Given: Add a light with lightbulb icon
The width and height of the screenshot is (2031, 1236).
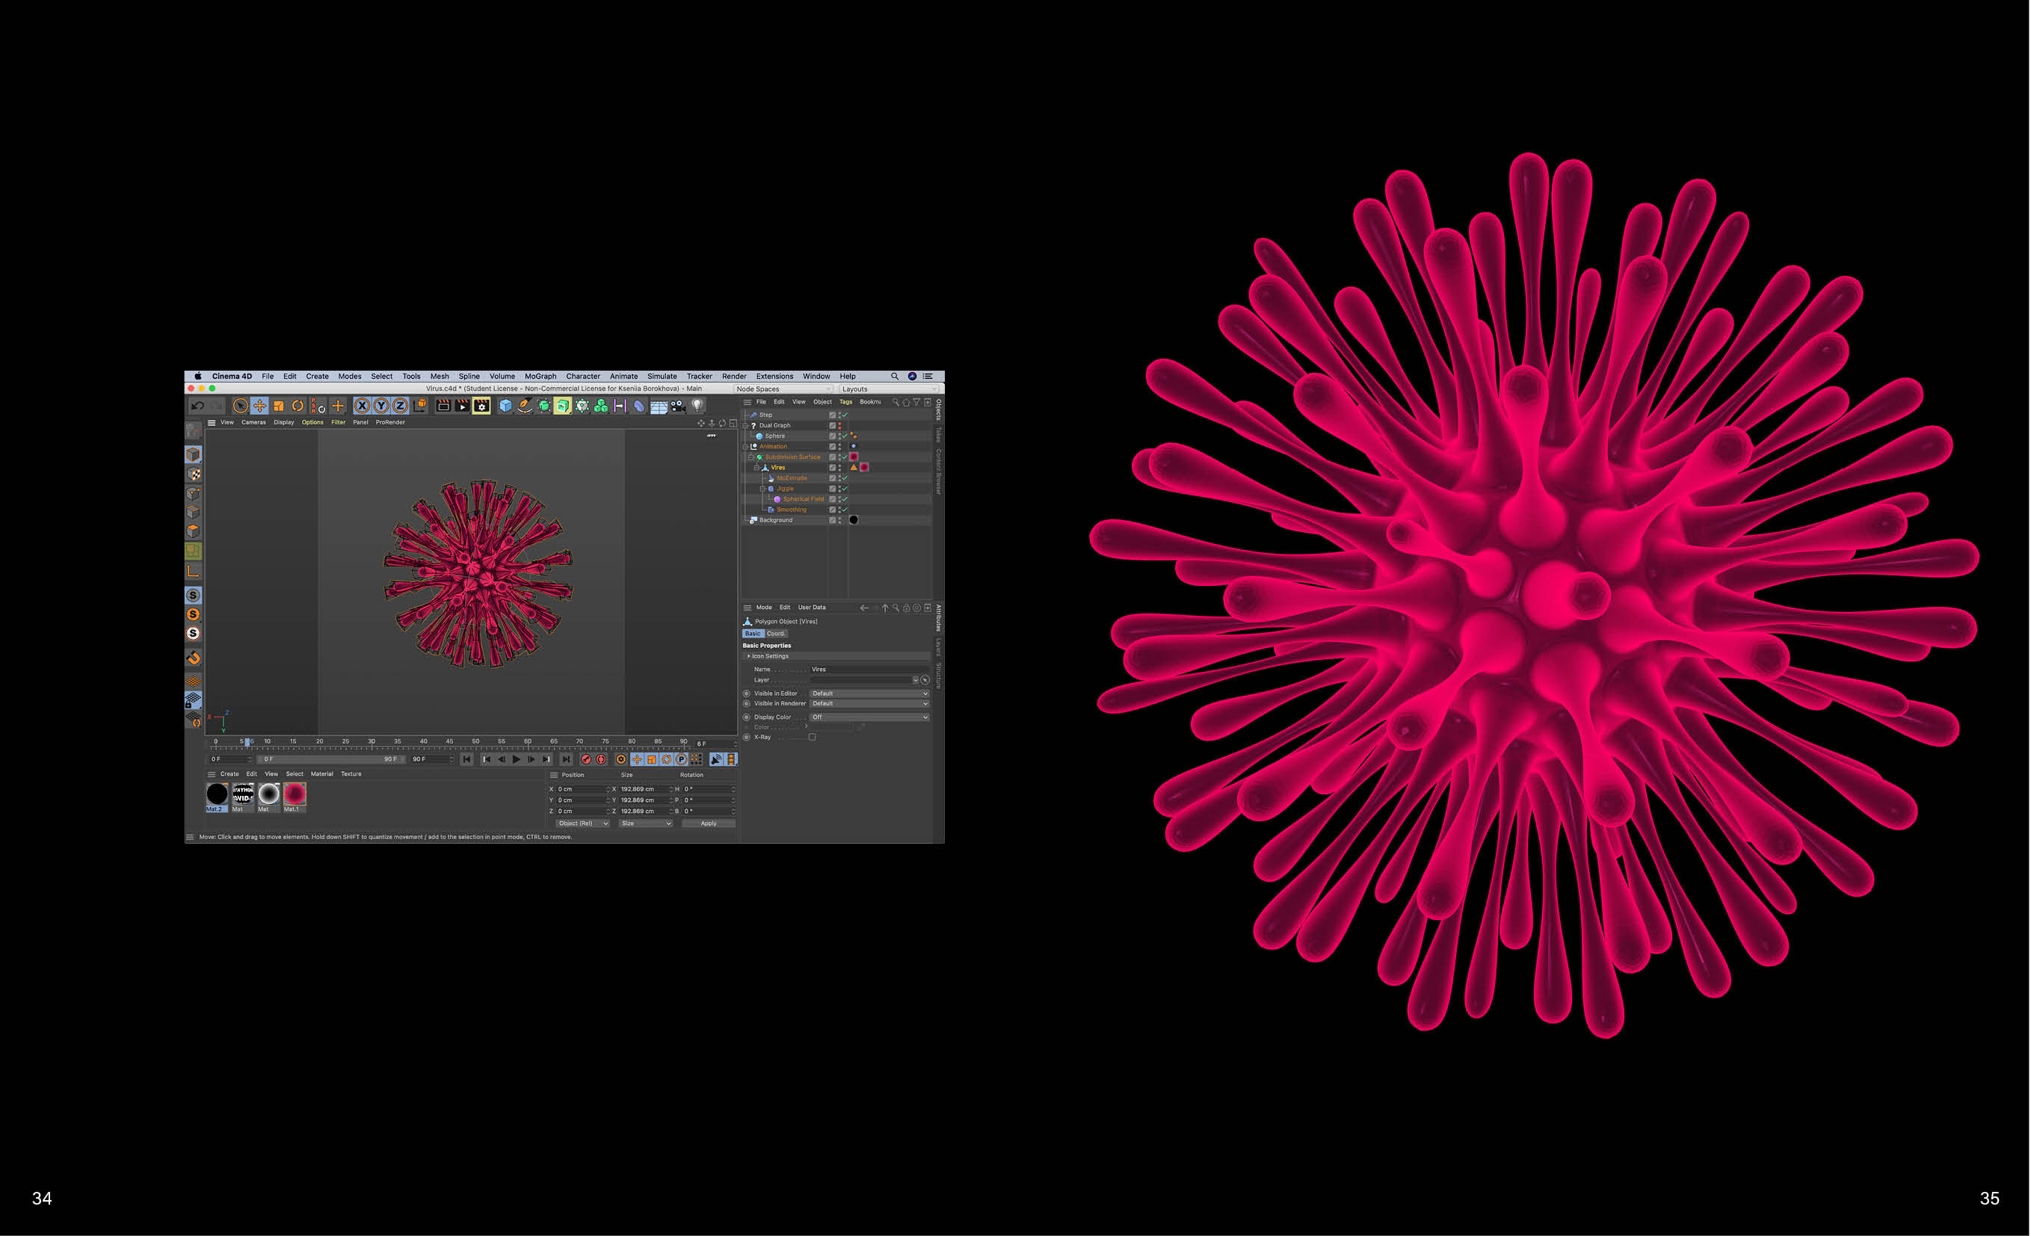Looking at the screenshot, I should 697,406.
